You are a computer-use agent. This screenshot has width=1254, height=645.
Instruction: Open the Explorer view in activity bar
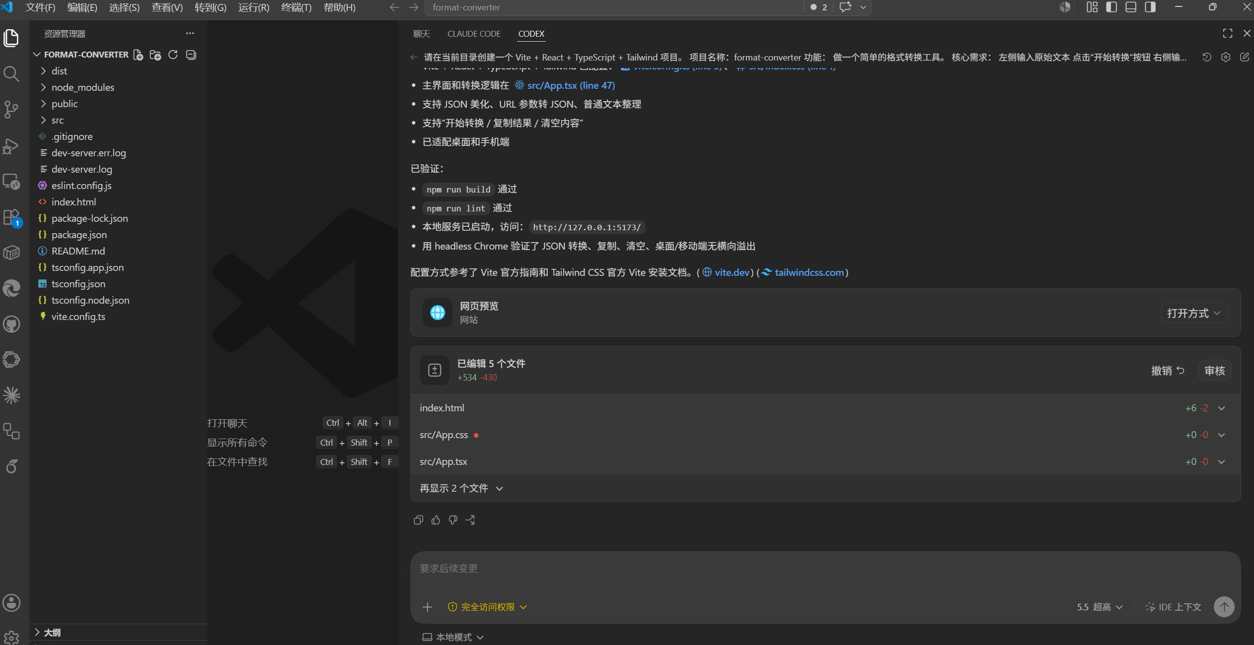[x=11, y=38]
